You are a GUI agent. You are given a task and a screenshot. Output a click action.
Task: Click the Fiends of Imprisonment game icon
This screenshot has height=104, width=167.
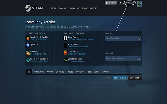28,60
